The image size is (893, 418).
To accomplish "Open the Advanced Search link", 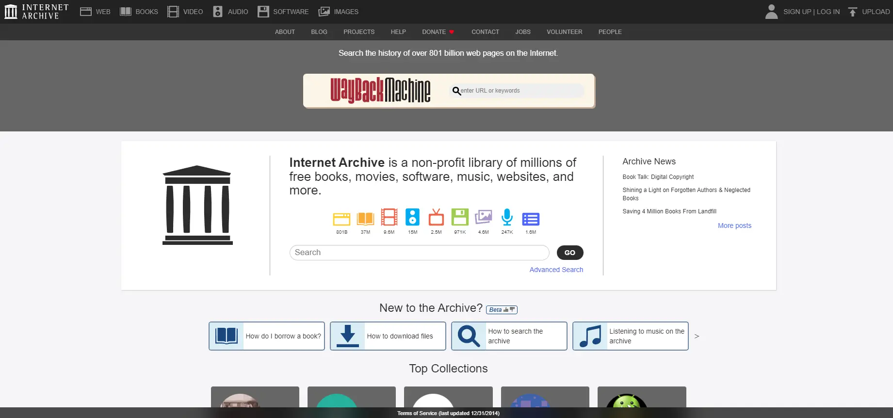I will coord(556,270).
